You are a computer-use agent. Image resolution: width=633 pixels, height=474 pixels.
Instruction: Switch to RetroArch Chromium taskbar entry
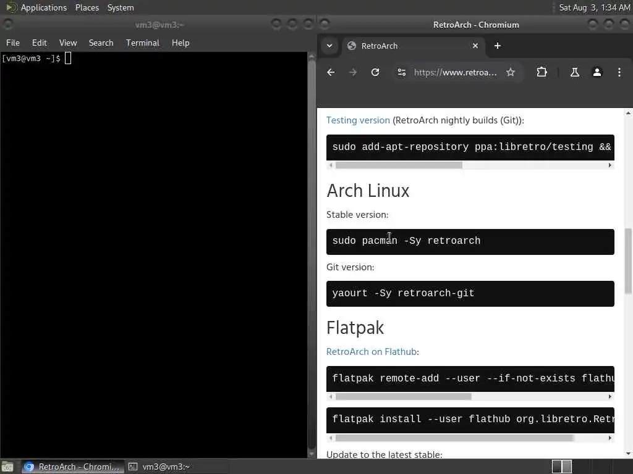[x=73, y=467]
